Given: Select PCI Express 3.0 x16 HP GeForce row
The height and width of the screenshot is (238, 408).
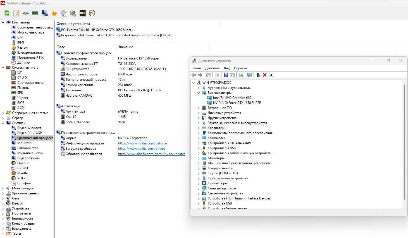Looking at the screenshot, I should [x=94, y=30].
